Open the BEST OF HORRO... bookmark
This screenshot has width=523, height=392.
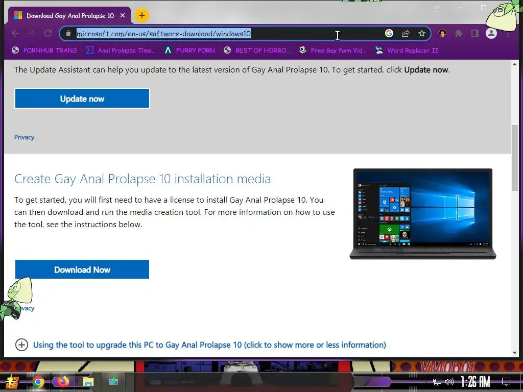coord(257,51)
